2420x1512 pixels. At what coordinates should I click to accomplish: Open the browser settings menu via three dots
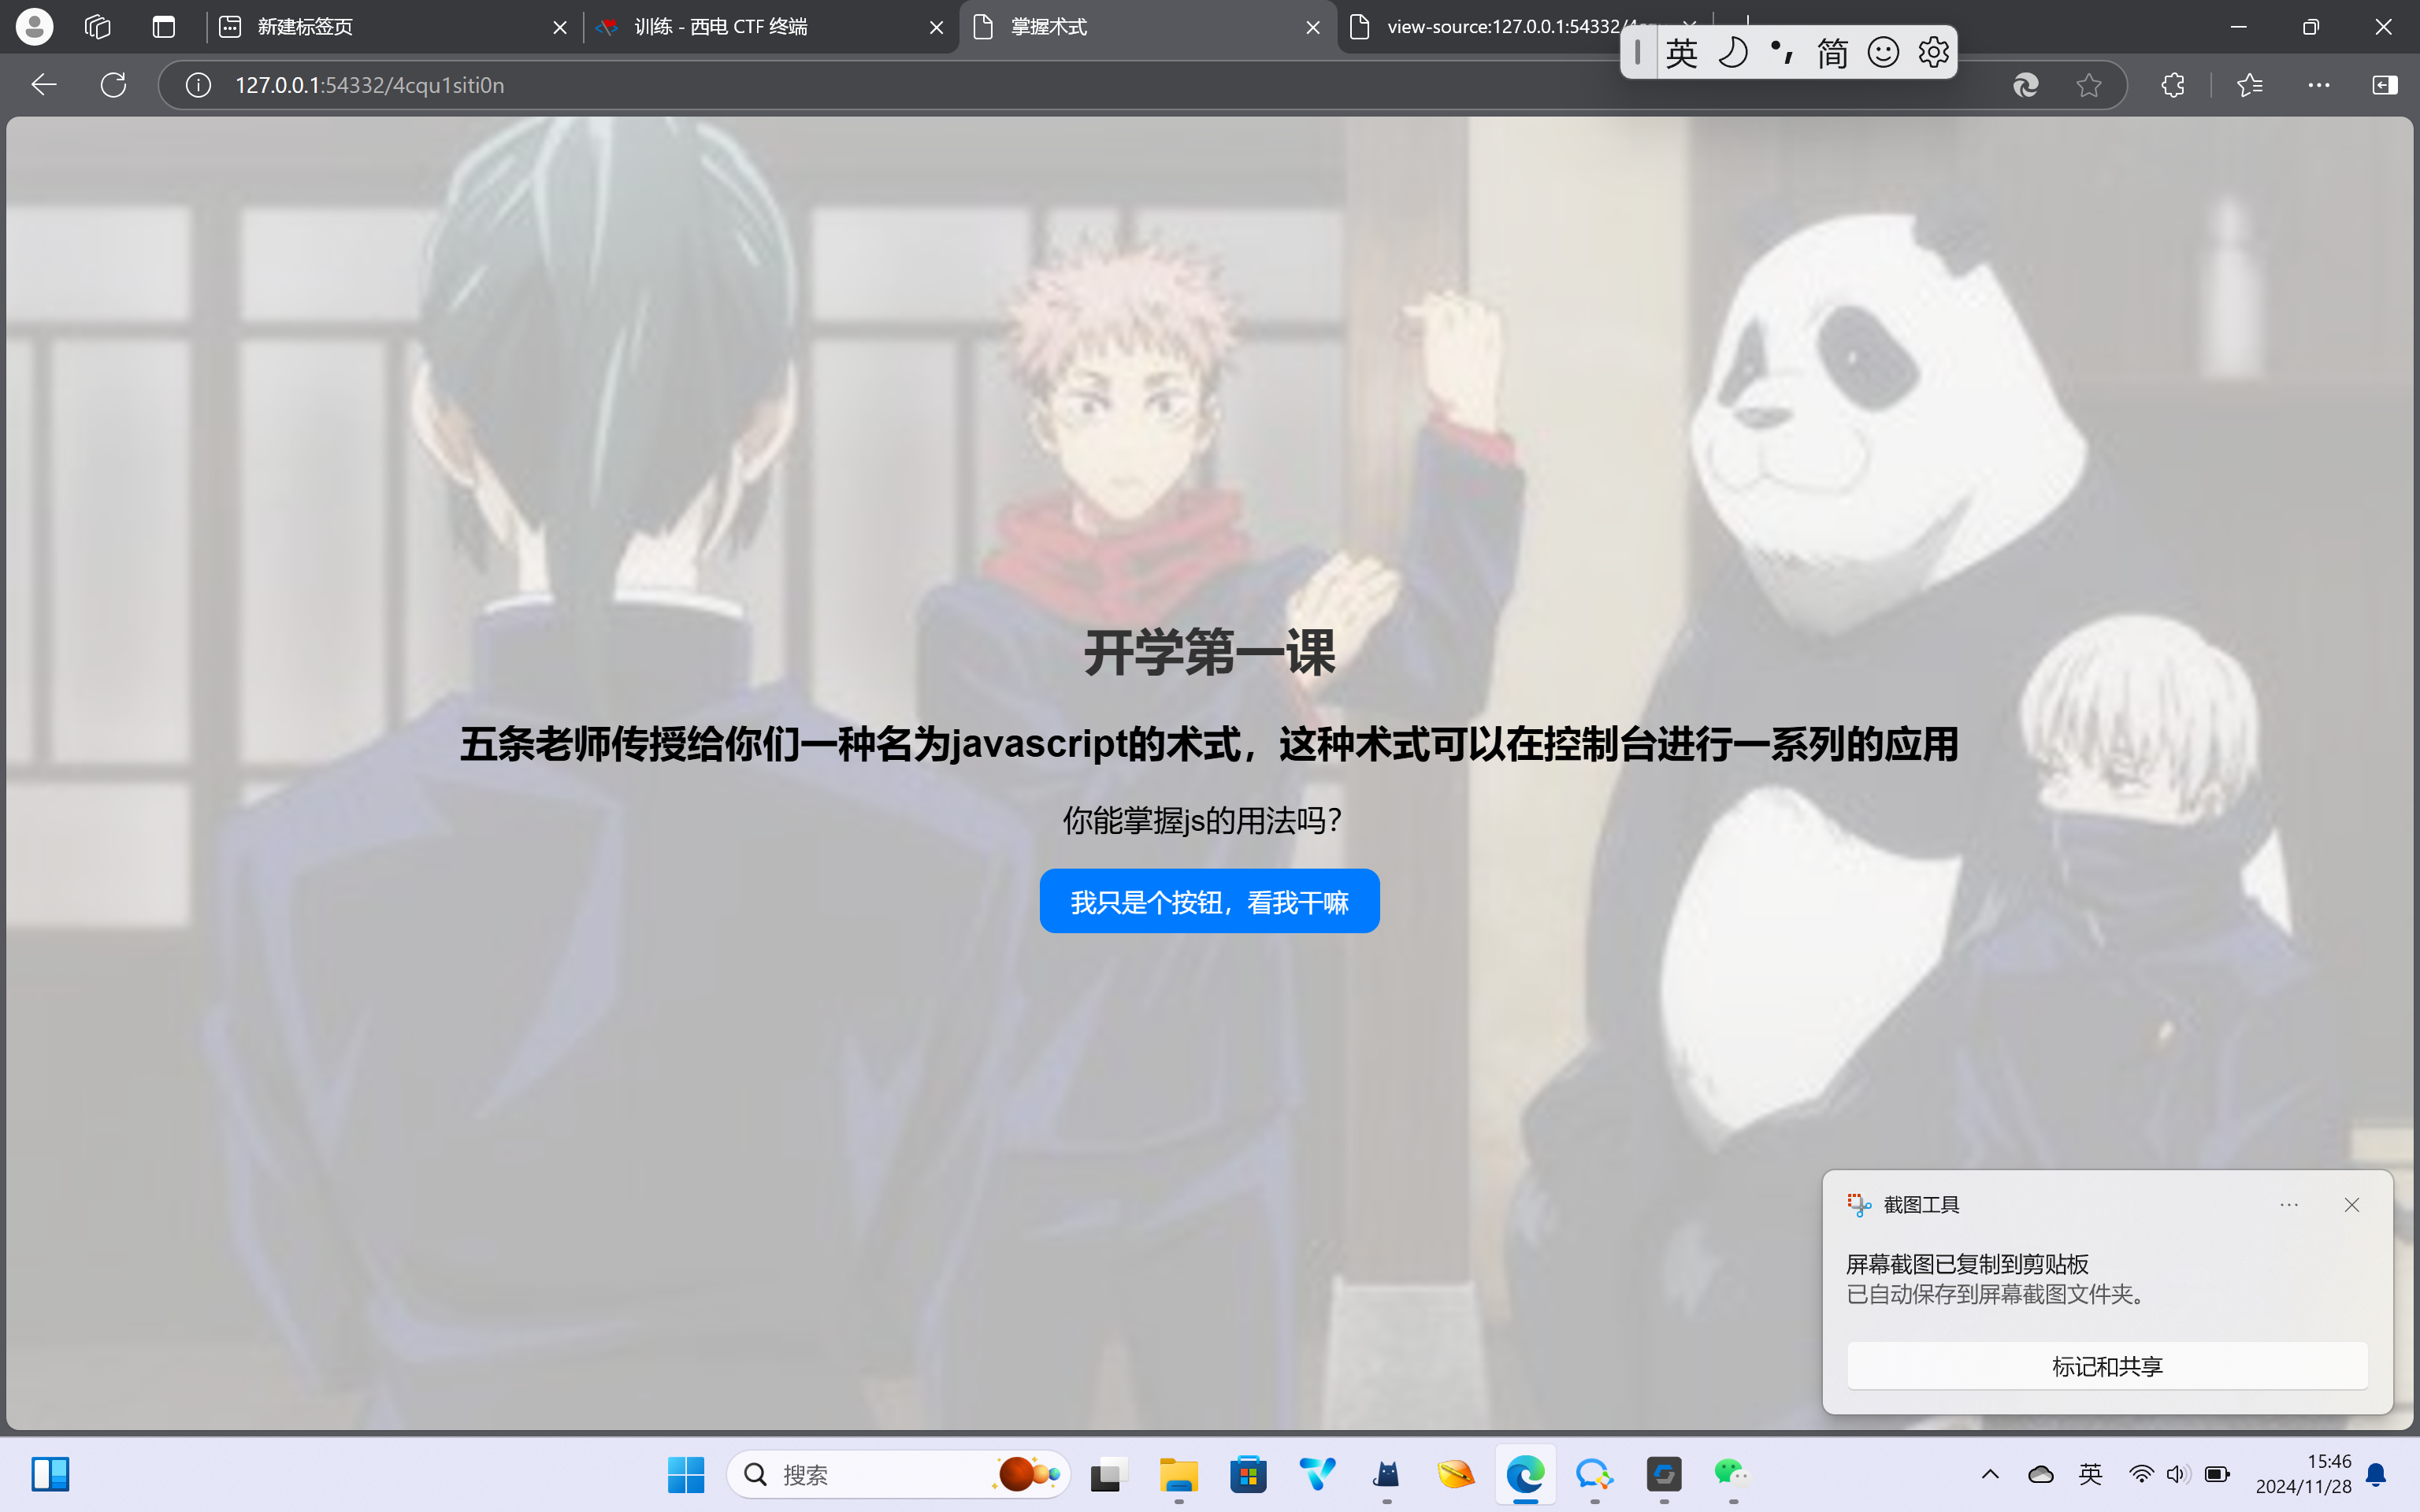pos(2318,85)
